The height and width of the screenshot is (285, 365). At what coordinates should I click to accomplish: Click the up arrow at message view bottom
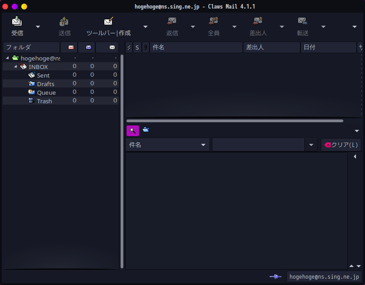[351, 266]
